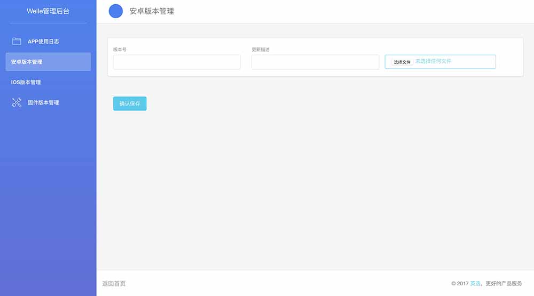Click the 更新描述 field label
Screen dimensions: 534x296
point(261,50)
